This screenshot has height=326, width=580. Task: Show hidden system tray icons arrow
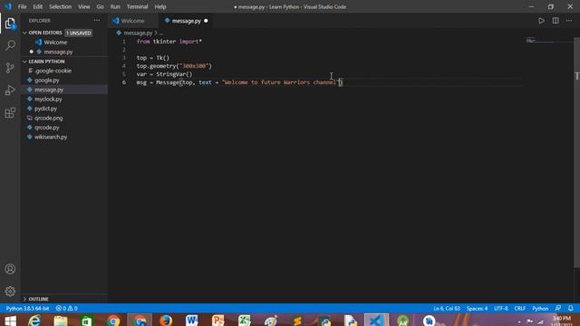[x=519, y=322]
